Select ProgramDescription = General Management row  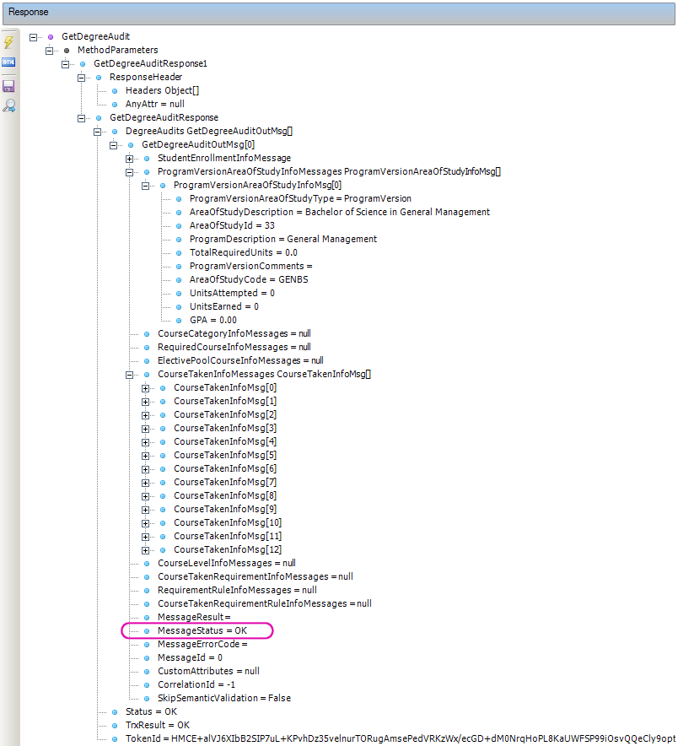[282, 239]
